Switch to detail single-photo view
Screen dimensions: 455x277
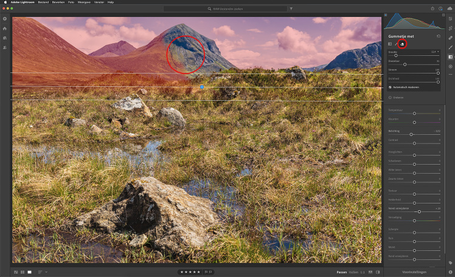[x=29, y=272]
